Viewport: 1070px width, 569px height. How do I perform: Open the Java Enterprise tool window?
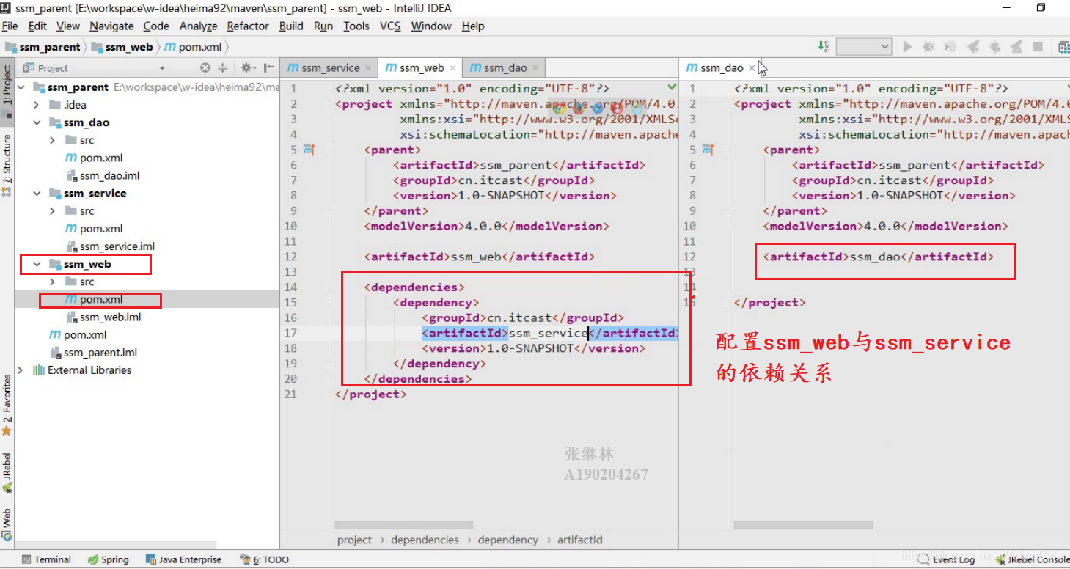[x=183, y=559]
